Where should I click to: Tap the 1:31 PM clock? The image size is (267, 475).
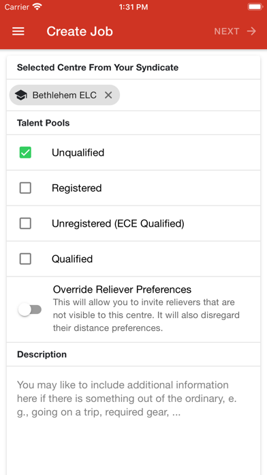click(x=133, y=7)
